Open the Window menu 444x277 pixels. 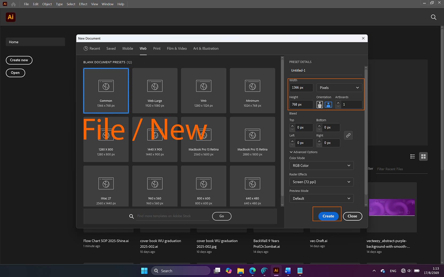click(107, 4)
